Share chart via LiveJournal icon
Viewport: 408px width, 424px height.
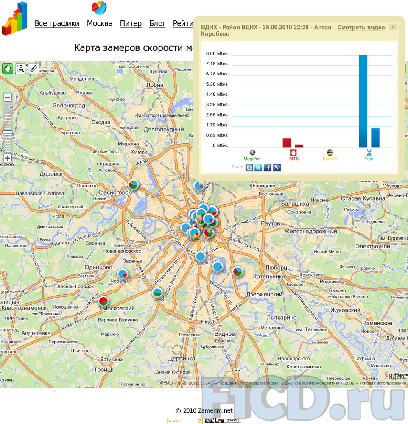(277, 167)
